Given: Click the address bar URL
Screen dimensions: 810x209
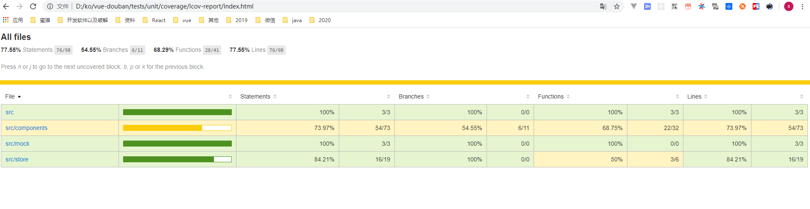Looking at the screenshot, I should 165,6.
